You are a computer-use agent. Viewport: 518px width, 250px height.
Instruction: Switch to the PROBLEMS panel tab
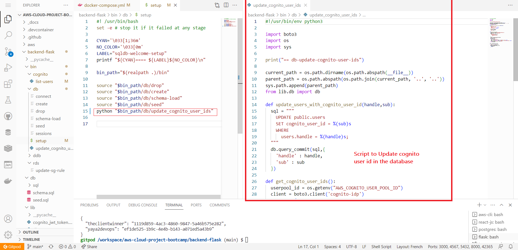pyautogui.click(x=89, y=205)
